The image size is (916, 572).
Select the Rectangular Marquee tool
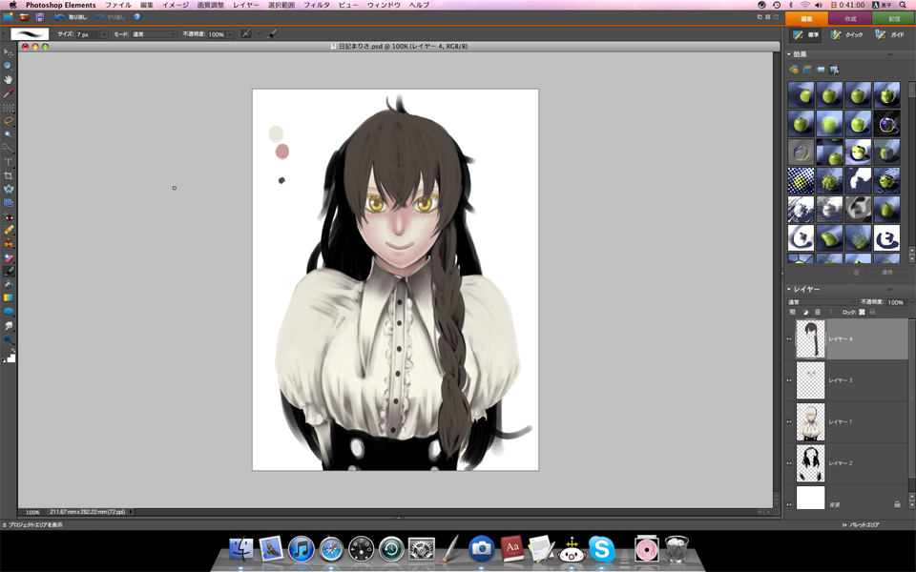click(x=9, y=108)
